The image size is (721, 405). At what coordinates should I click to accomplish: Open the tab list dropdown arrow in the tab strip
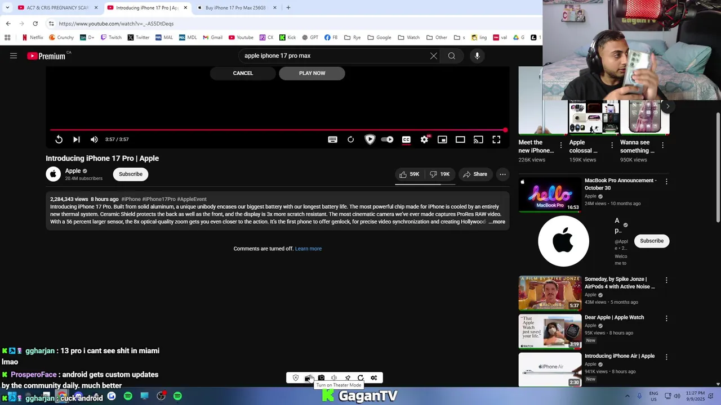click(7, 8)
